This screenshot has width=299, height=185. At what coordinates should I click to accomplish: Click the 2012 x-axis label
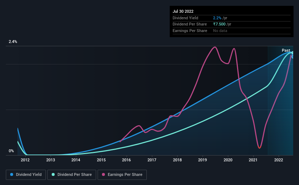(25, 160)
